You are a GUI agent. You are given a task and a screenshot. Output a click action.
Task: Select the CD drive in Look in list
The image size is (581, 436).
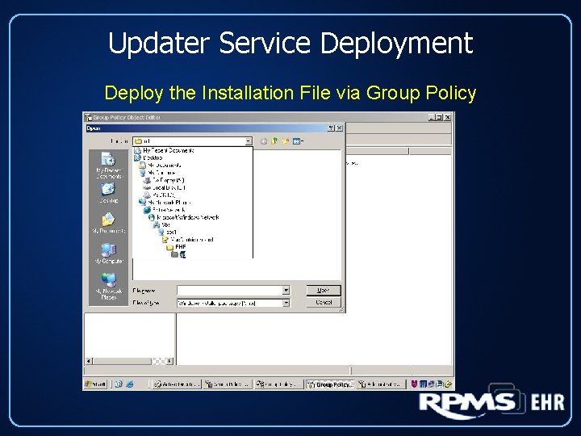pyautogui.click(x=159, y=195)
